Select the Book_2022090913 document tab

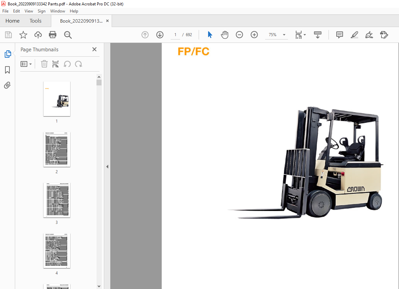click(x=81, y=21)
